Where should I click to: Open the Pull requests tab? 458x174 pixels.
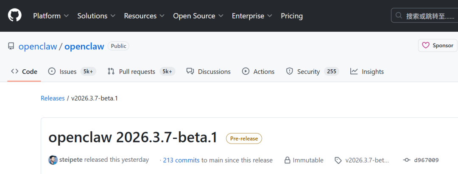(137, 72)
